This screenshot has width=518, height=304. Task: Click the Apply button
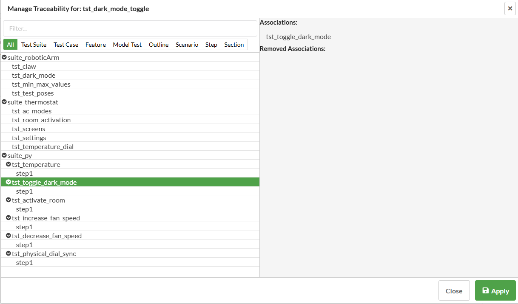pyautogui.click(x=495, y=291)
